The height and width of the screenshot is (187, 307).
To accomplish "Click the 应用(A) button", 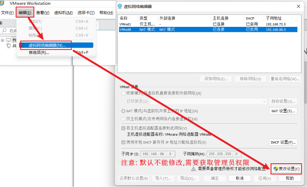I will pos(265,178).
